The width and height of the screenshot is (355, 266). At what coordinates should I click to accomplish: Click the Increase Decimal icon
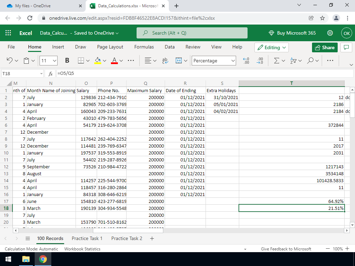point(246,61)
